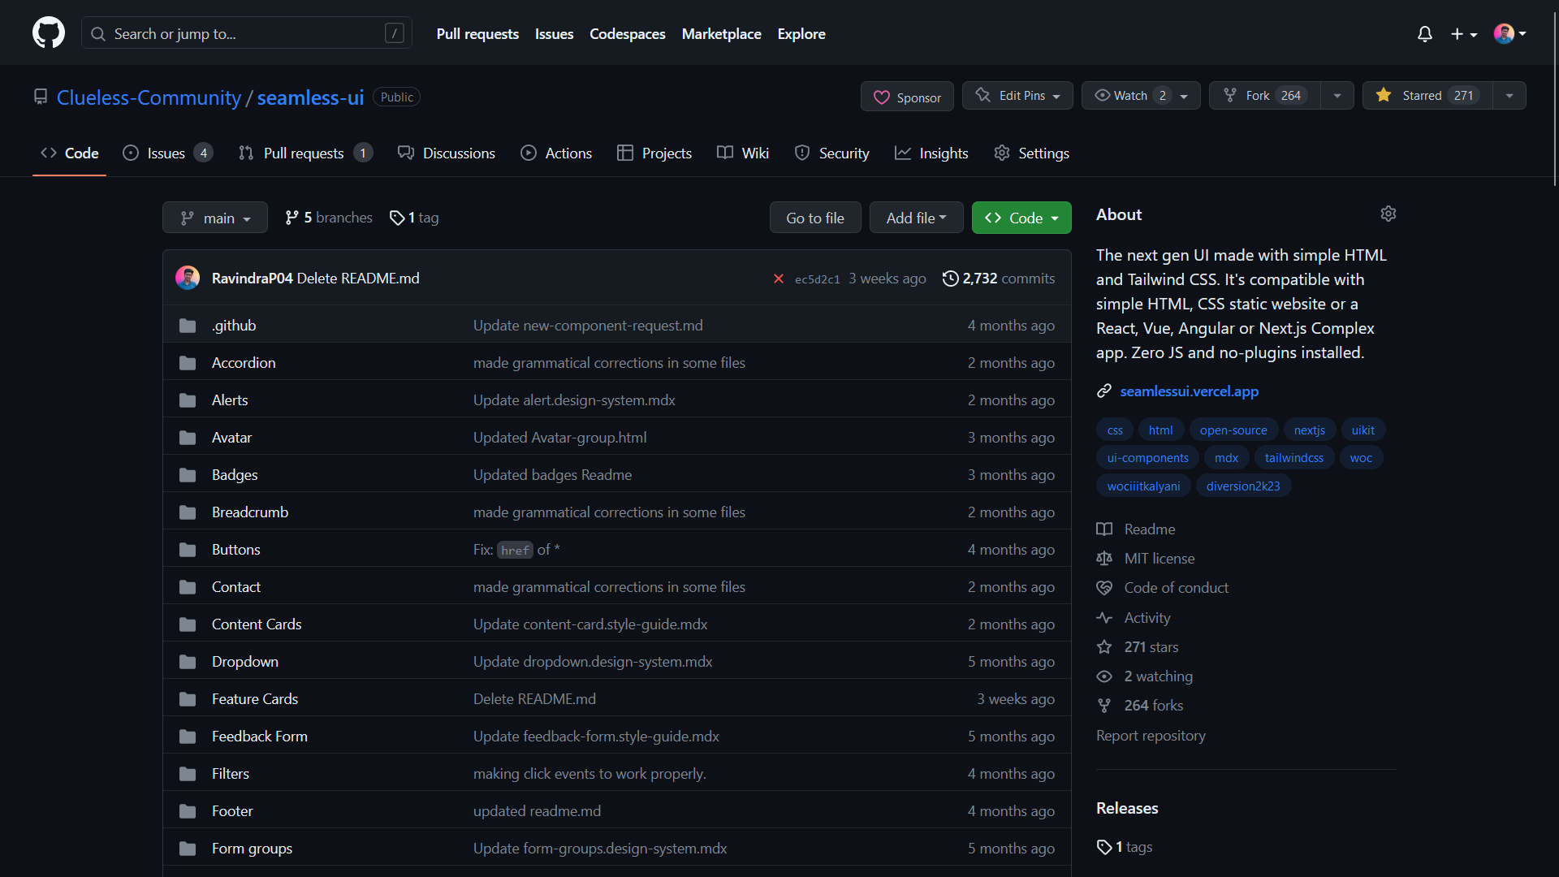Open the repository Settings tab
The image size is (1559, 877).
coord(1032,153)
